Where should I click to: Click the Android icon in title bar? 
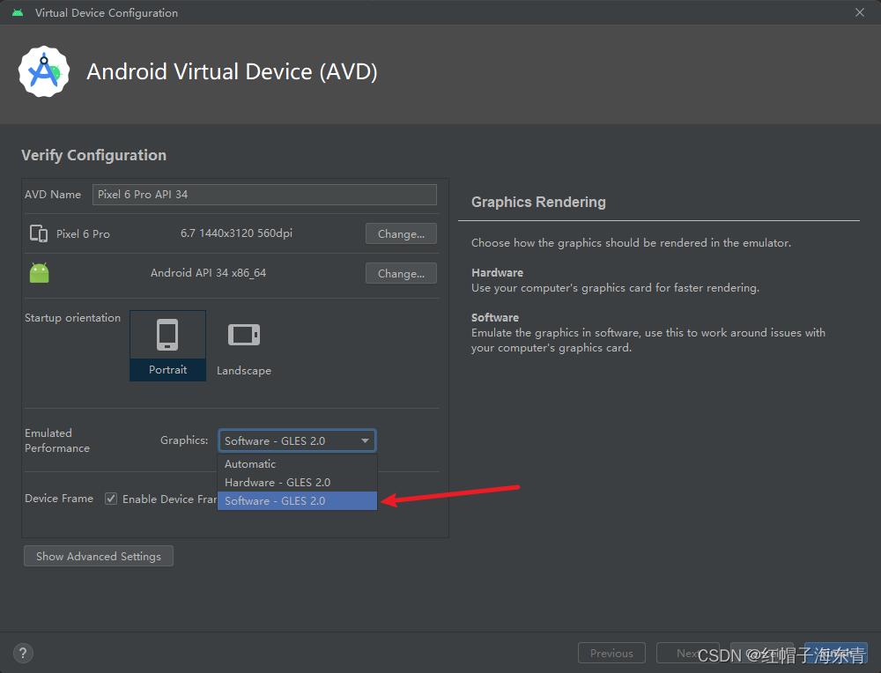pos(18,12)
